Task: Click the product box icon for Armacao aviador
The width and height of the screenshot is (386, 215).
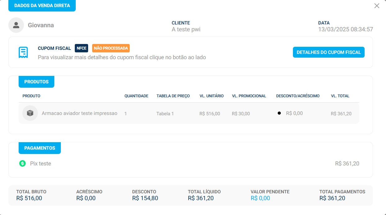Action: tap(30, 113)
